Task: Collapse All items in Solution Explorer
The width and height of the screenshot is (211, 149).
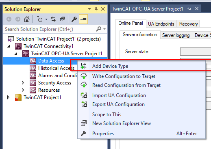Action: tap(62, 19)
